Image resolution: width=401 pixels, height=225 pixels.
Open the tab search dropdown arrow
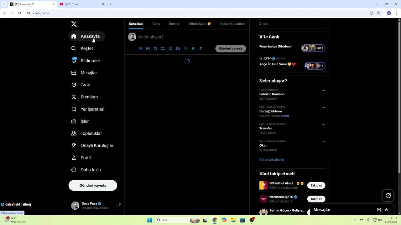[4, 4]
